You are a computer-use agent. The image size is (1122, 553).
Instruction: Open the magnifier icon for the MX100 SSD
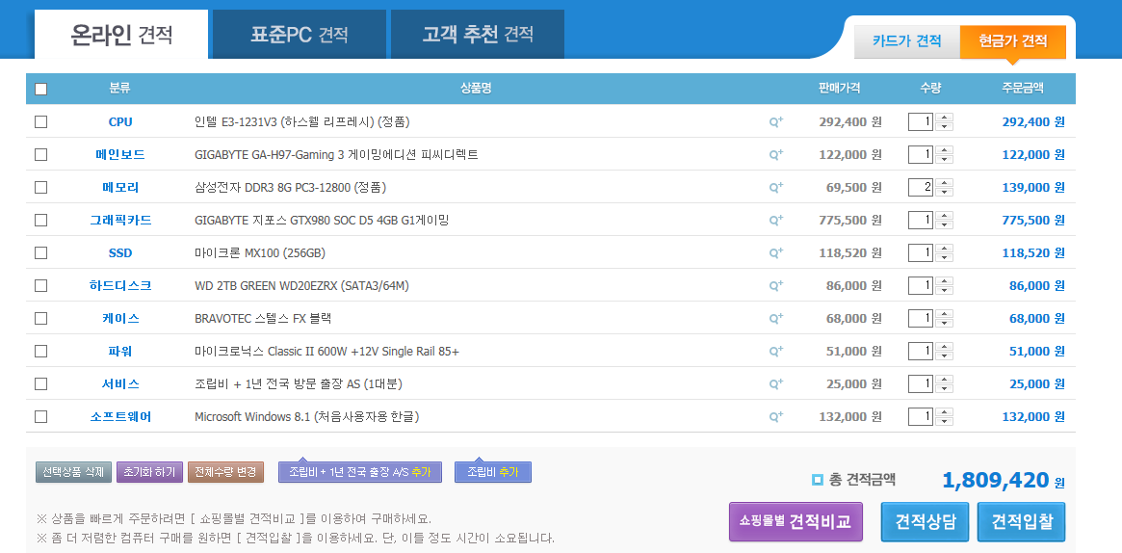[775, 253]
